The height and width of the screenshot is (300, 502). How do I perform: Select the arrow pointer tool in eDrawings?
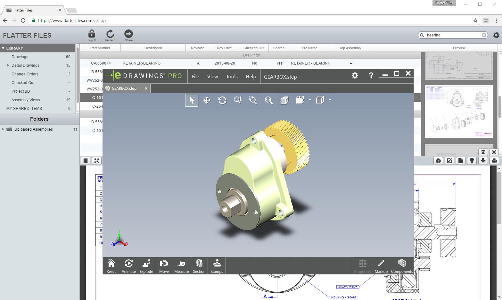[192, 100]
